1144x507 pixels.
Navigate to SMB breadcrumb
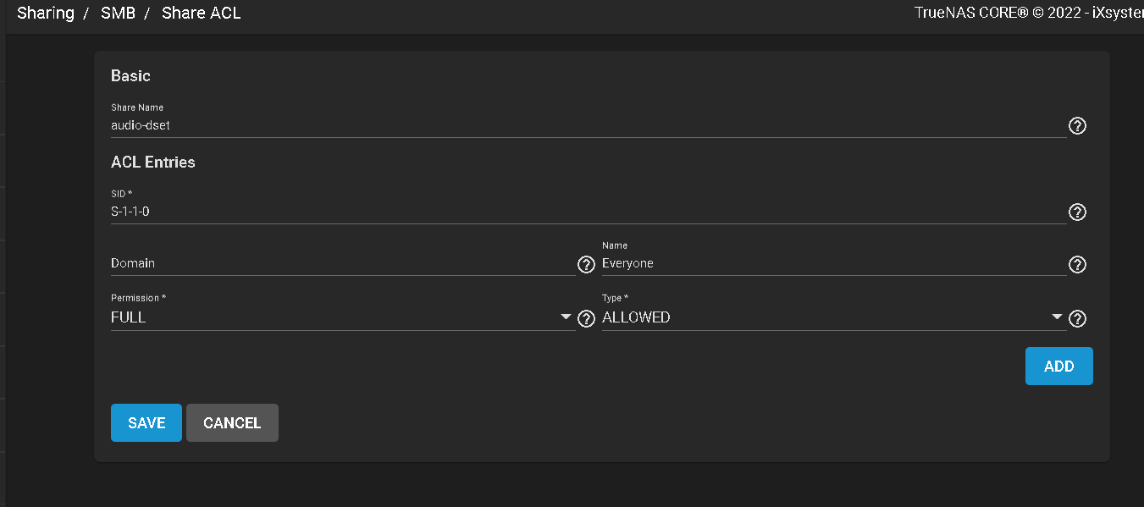118,13
